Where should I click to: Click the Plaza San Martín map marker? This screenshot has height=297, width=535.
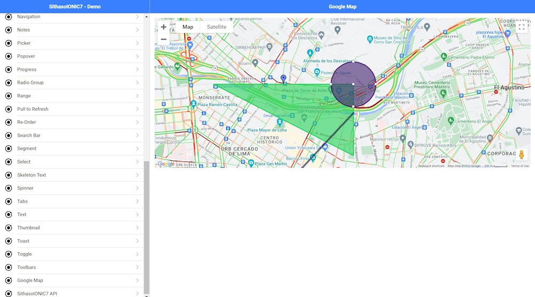(251, 163)
